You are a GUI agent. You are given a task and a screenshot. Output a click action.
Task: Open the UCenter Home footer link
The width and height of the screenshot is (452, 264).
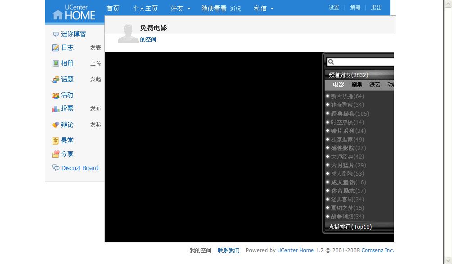click(x=295, y=250)
